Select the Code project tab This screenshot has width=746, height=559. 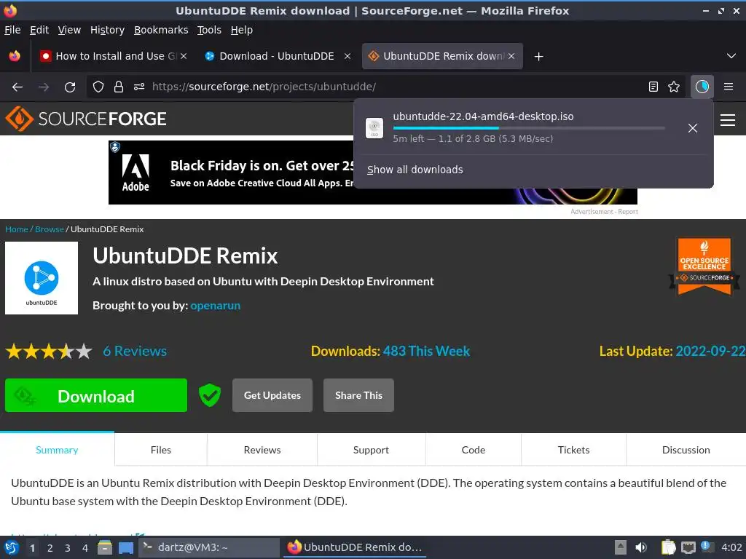pos(474,450)
